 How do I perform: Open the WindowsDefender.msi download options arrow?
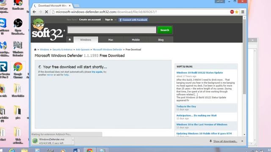coord(73,140)
